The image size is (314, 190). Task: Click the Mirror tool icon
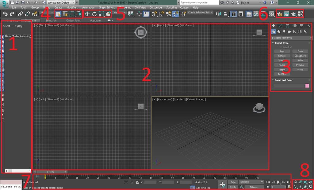(x=218, y=14)
